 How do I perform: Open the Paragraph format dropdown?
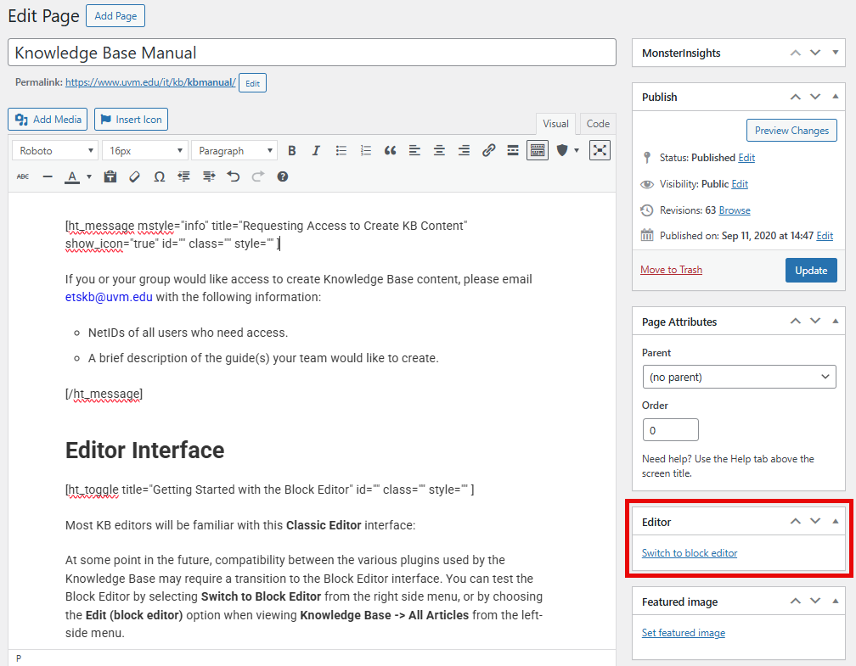(x=234, y=150)
